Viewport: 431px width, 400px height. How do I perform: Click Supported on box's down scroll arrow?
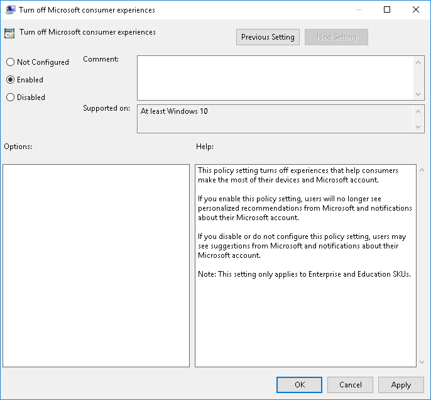tap(419, 126)
